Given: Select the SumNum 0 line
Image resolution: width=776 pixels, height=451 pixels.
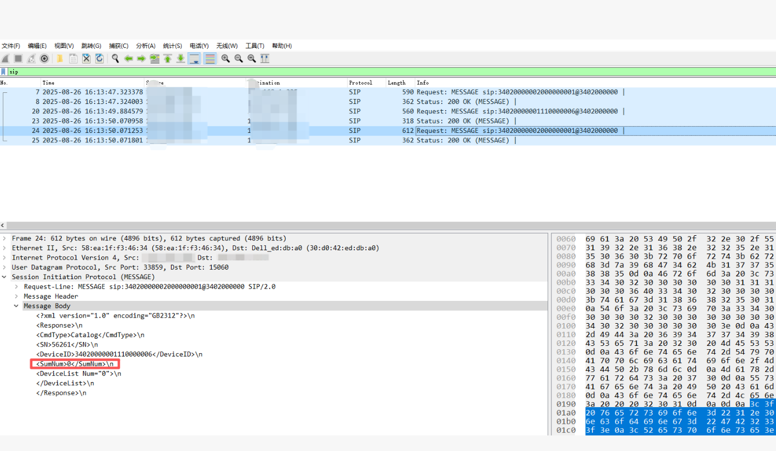Looking at the screenshot, I should click(x=75, y=364).
